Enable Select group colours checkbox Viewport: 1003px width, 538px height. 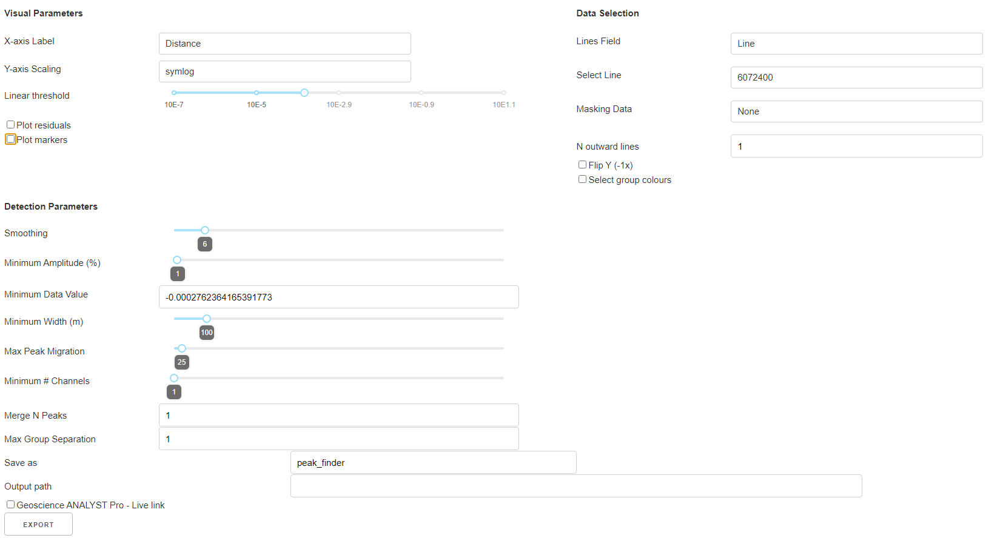coord(582,179)
